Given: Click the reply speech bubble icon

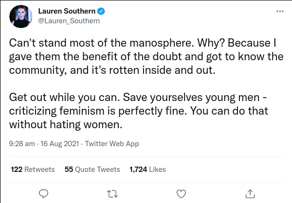Looking at the screenshot, I should click(x=43, y=193).
